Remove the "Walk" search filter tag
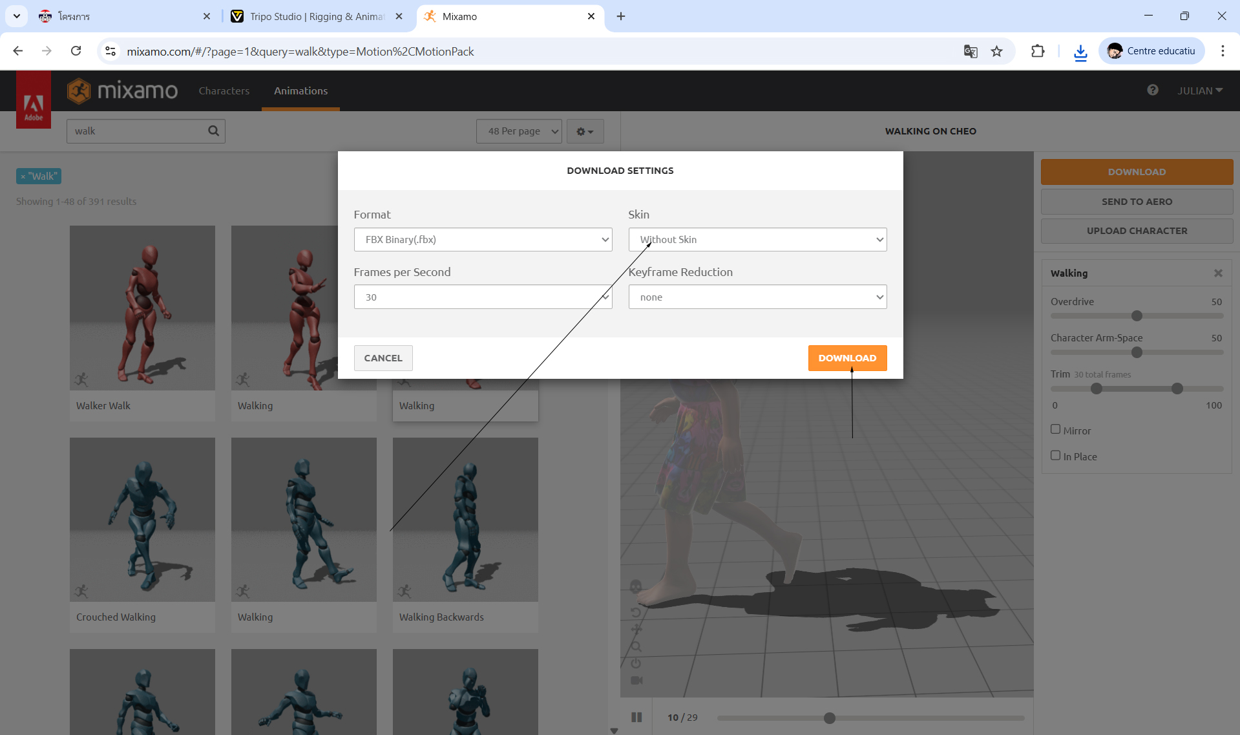The width and height of the screenshot is (1240, 735). 23,176
